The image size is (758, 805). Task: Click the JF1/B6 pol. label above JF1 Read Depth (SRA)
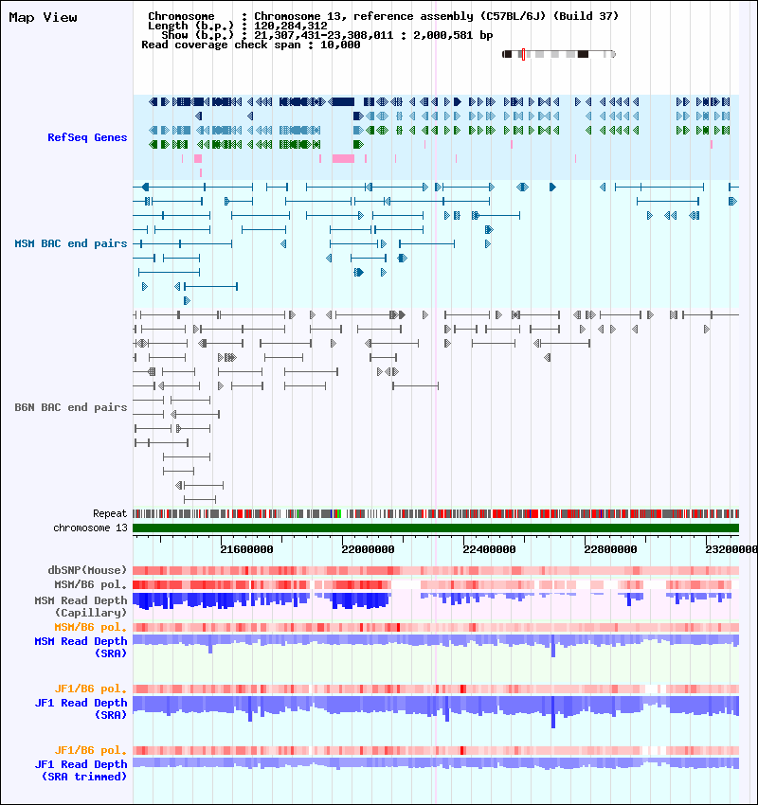pos(90,689)
